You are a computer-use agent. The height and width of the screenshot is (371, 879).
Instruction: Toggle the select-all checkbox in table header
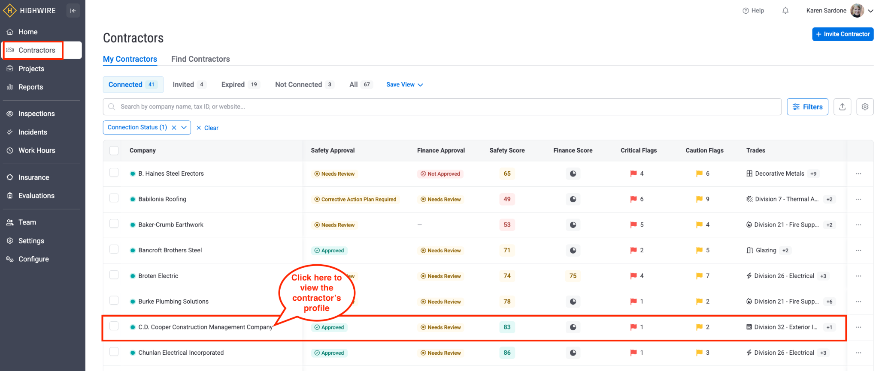click(x=114, y=150)
